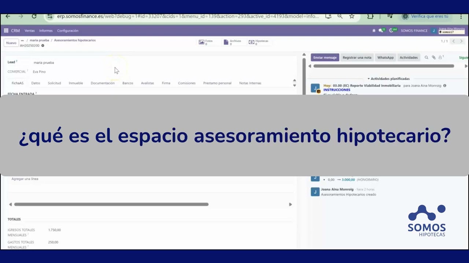Collapse the Actividades planificadas section
Screen dimensions: 469x263
389,79
